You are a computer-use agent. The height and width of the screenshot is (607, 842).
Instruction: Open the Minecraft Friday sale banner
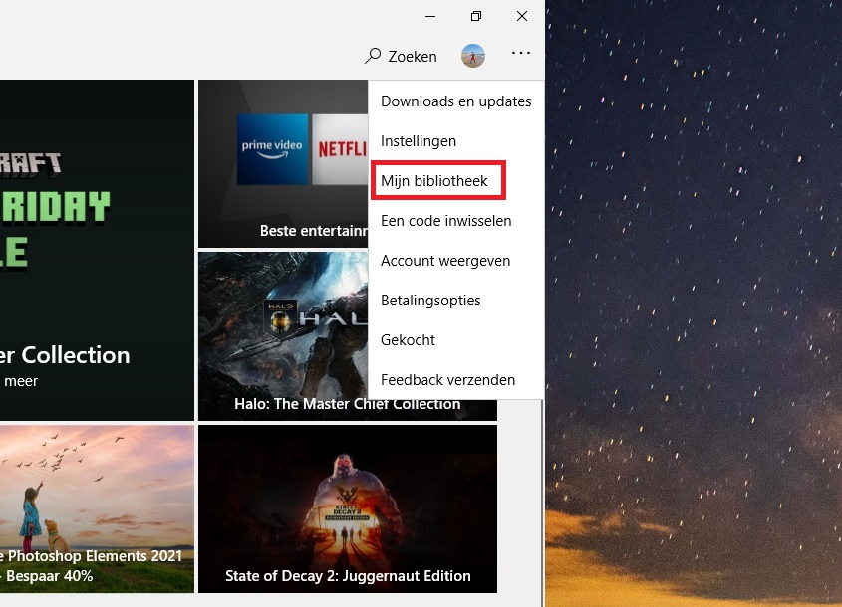97,250
